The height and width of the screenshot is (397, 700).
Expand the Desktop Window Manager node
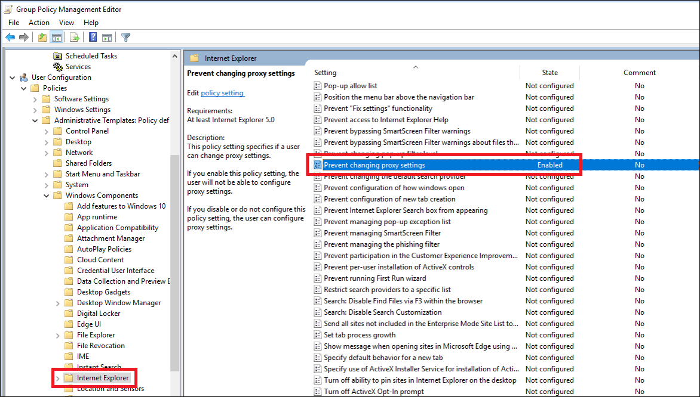coord(57,303)
